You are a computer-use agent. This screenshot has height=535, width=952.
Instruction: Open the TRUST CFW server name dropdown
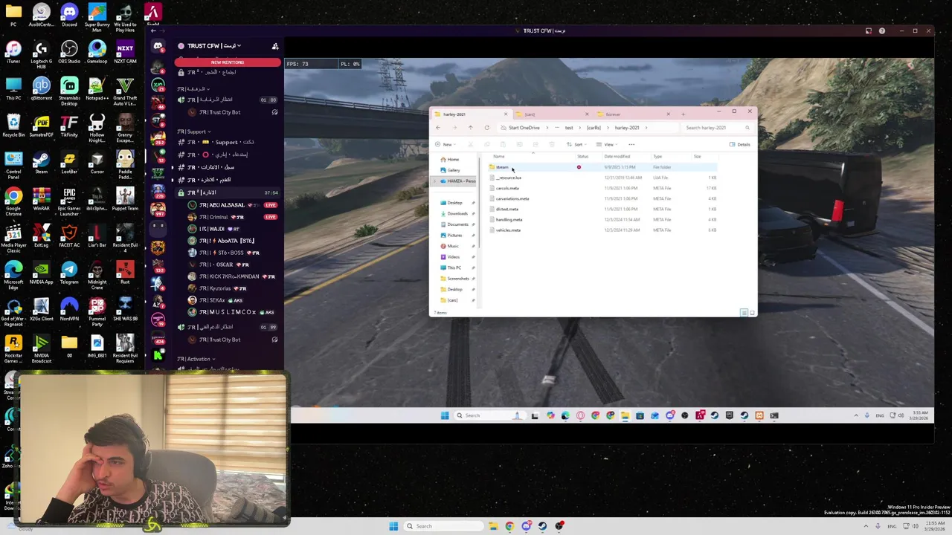pos(213,46)
